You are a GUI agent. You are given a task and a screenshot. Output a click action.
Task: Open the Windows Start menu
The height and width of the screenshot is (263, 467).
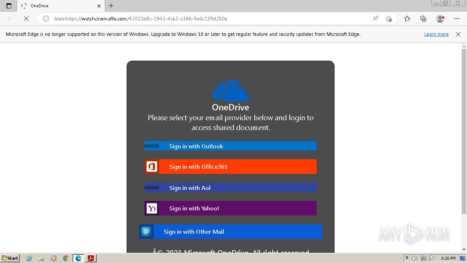pyautogui.click(x=10, y=258)
